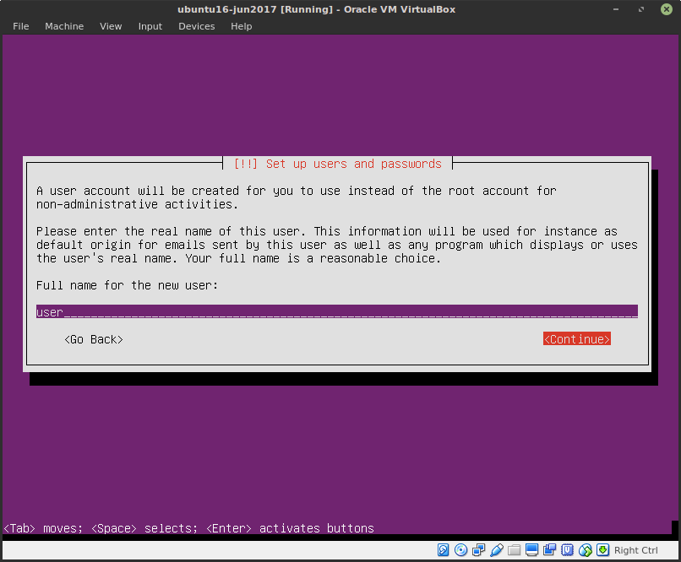Click the Right Ctrl host key indicator
The image size is (681, 562).
(635, 549)
